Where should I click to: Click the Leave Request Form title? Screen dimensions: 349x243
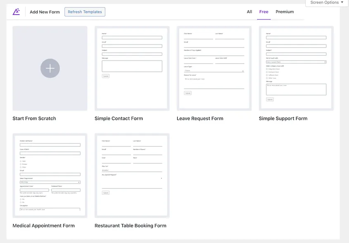point(200,118)
